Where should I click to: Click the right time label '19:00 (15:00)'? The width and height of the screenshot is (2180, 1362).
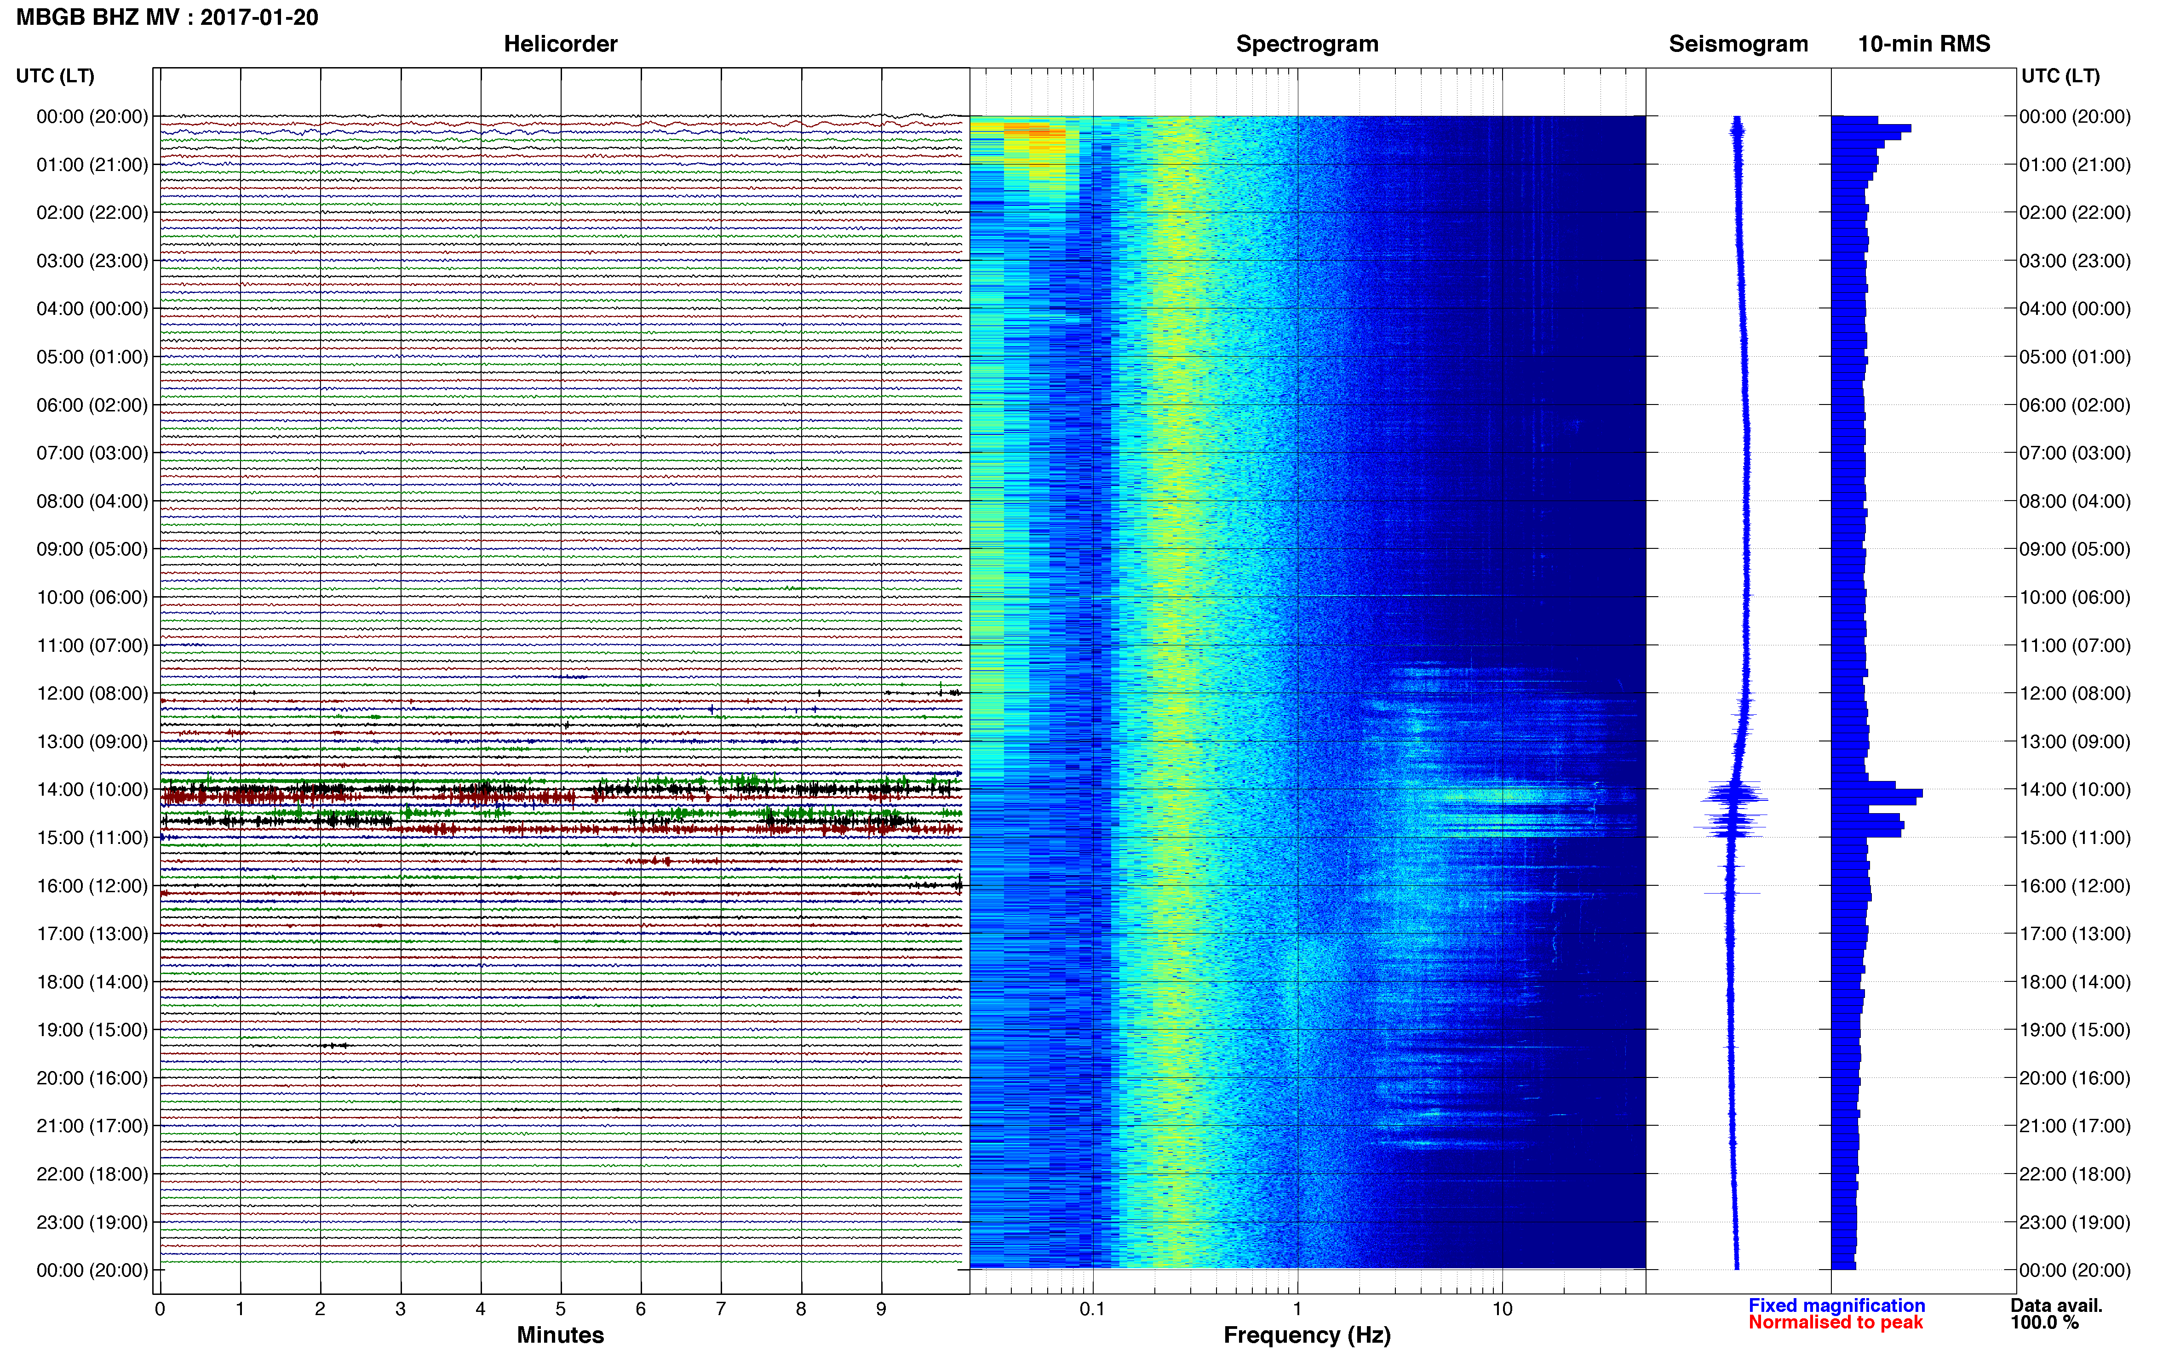[x=2075, y=1030]
